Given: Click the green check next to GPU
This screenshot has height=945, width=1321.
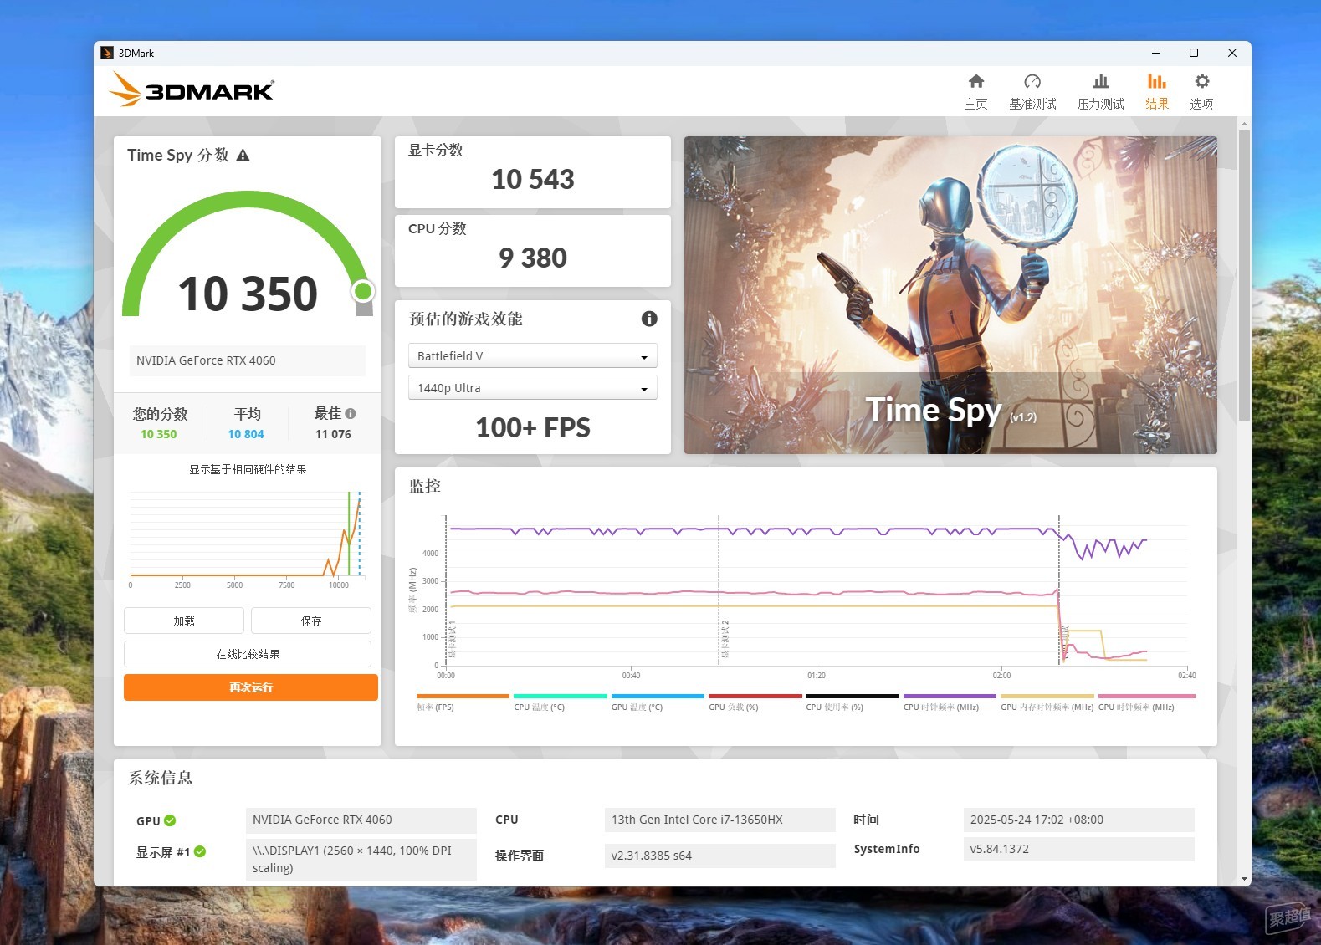Looking at the screenshot, I should click(170, 820).
